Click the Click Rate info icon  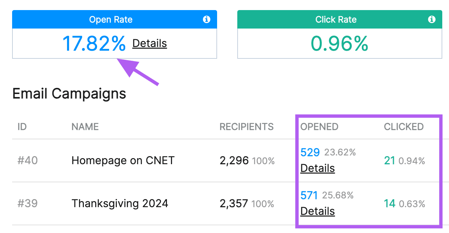coord(431,19)
